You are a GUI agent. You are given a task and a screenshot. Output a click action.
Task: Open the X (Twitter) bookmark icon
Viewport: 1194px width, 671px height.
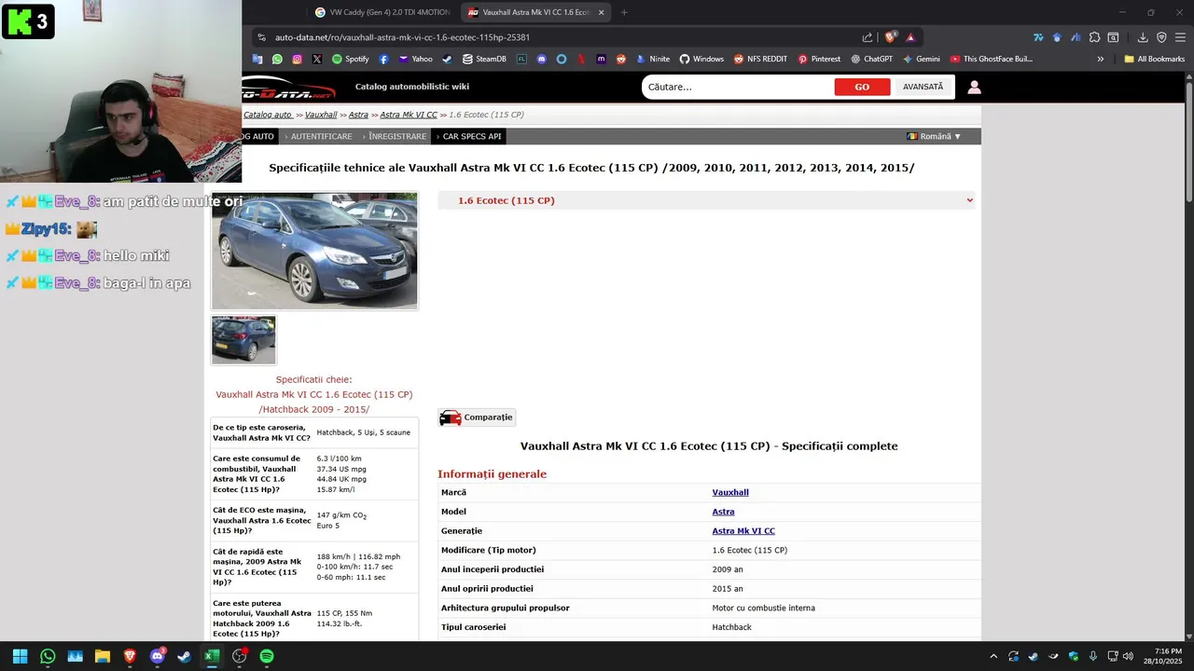click(317, 59)
